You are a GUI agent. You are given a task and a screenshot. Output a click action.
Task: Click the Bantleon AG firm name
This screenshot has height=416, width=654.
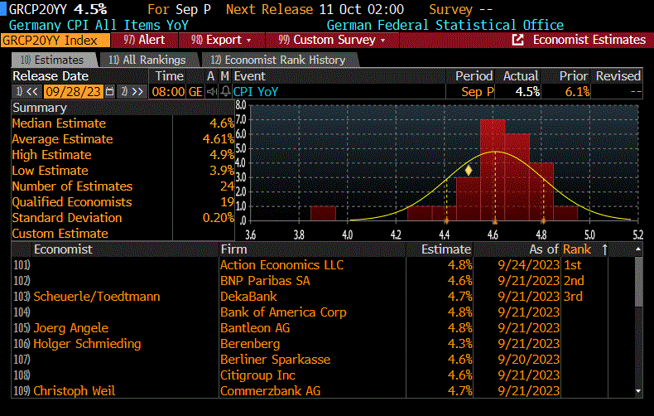[255, 328]
